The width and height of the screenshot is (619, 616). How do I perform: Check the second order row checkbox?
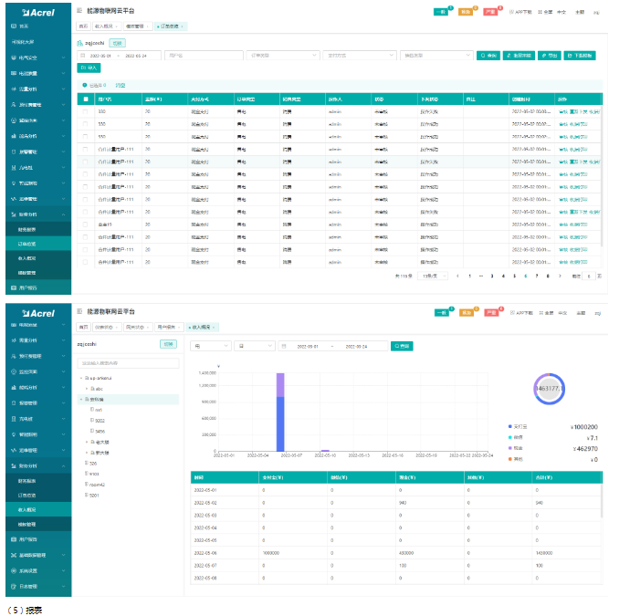click(x=86, y=124)
